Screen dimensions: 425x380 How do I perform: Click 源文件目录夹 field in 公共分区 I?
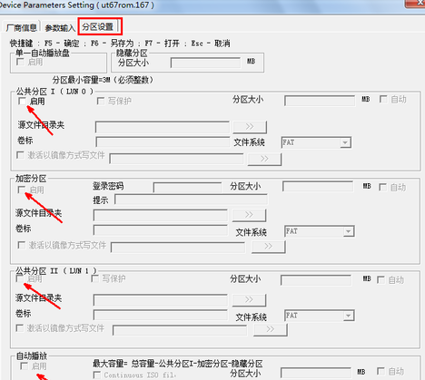(163, 127)
